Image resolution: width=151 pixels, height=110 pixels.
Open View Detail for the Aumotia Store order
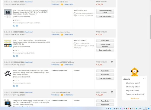coord(29,32)
